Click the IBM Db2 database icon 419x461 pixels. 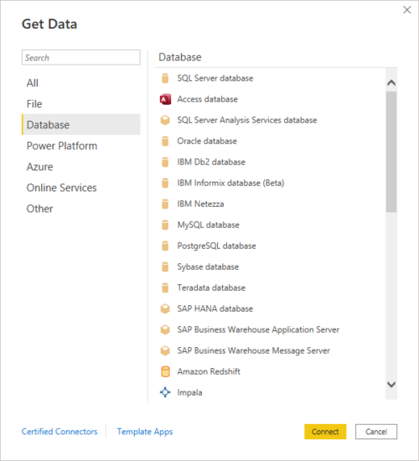click(165, 162)
